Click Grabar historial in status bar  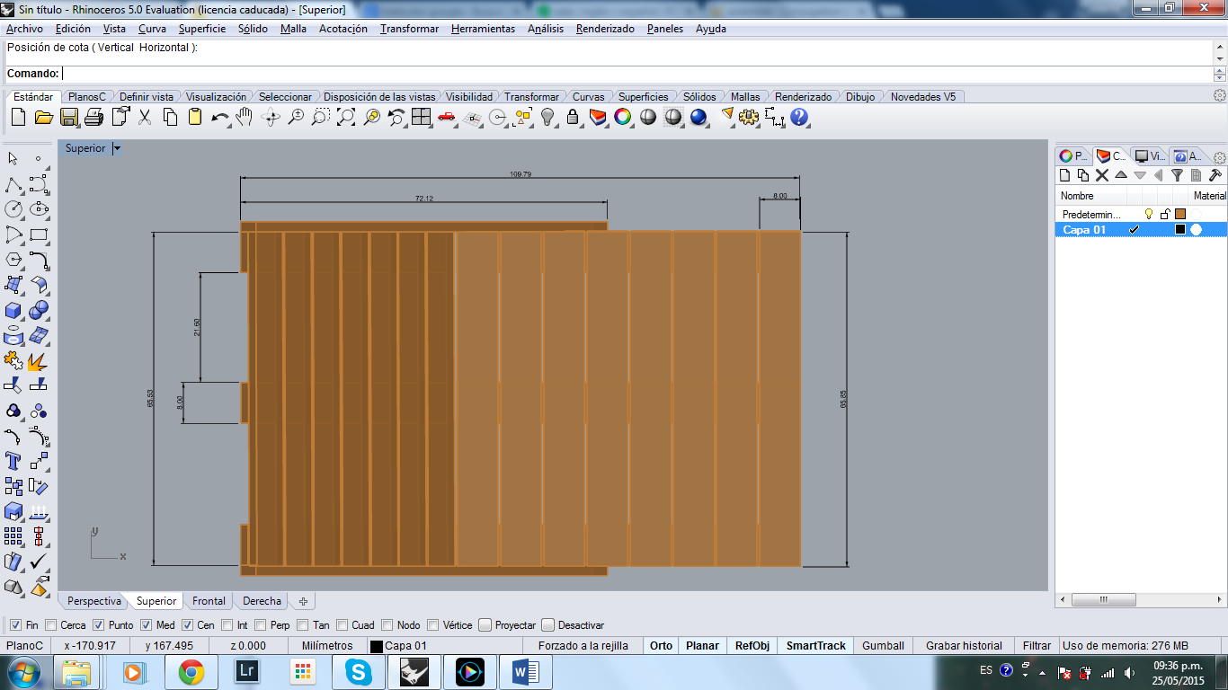click(964, 646)
